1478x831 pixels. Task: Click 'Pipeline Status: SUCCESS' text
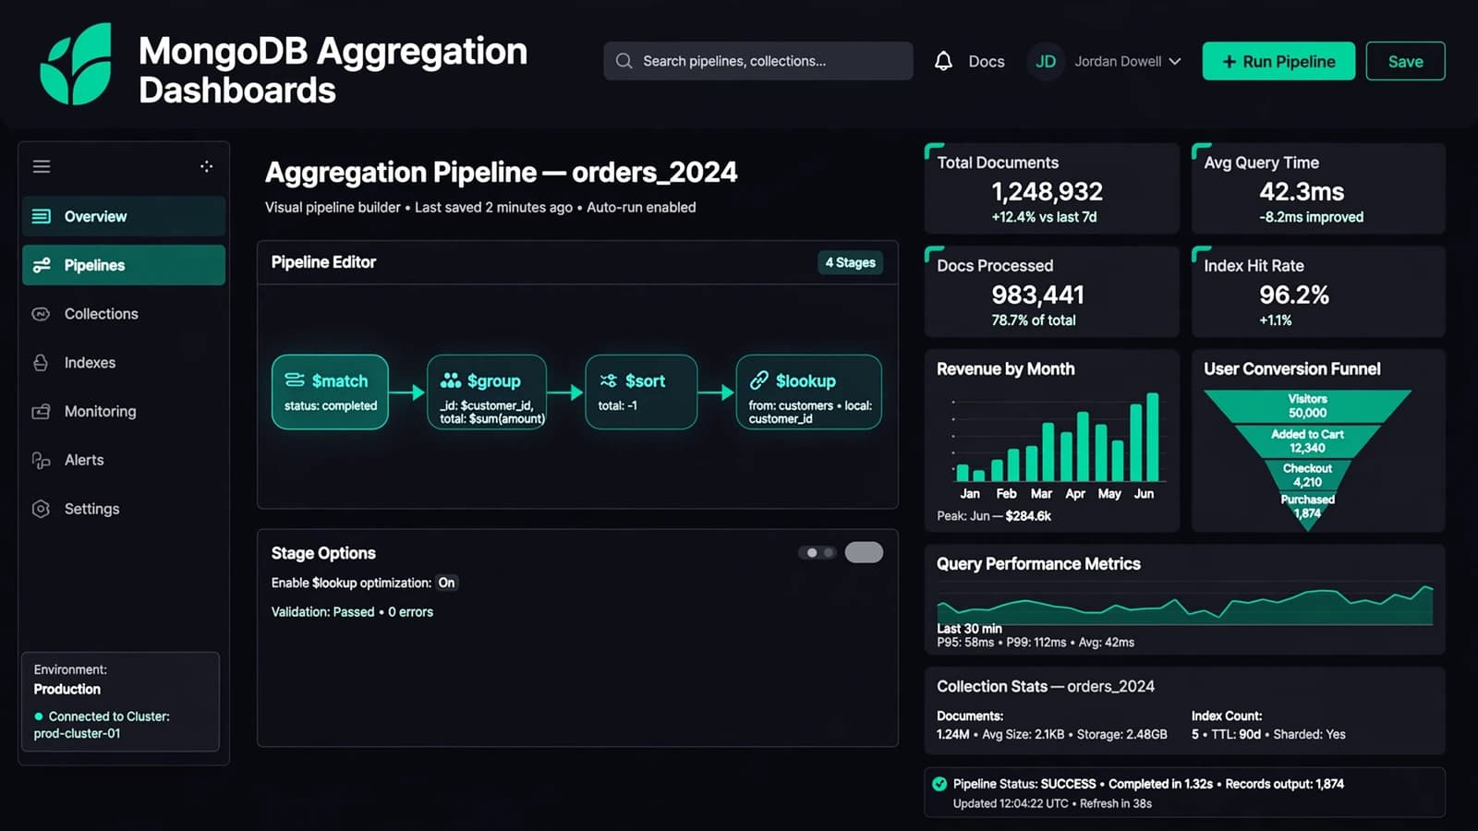tap(1024, 784)
